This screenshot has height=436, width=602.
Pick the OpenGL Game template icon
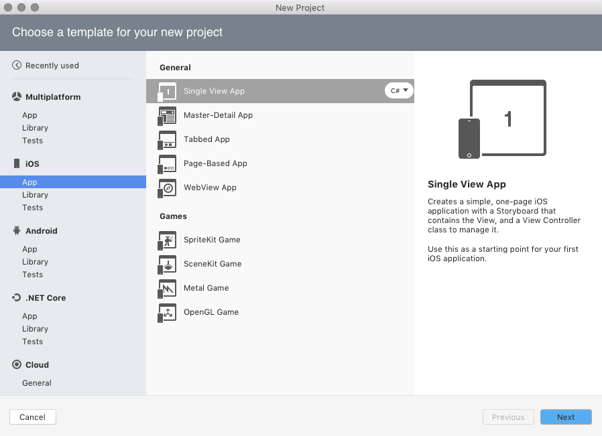click(x=167, y=312)
